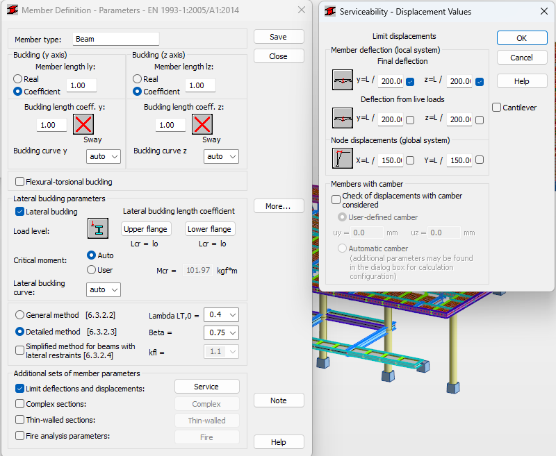The height and width of the screenshot is (456, 556).
Task: Enable Thin-walled sections checkbox
Action: click(x=20, y=419)
